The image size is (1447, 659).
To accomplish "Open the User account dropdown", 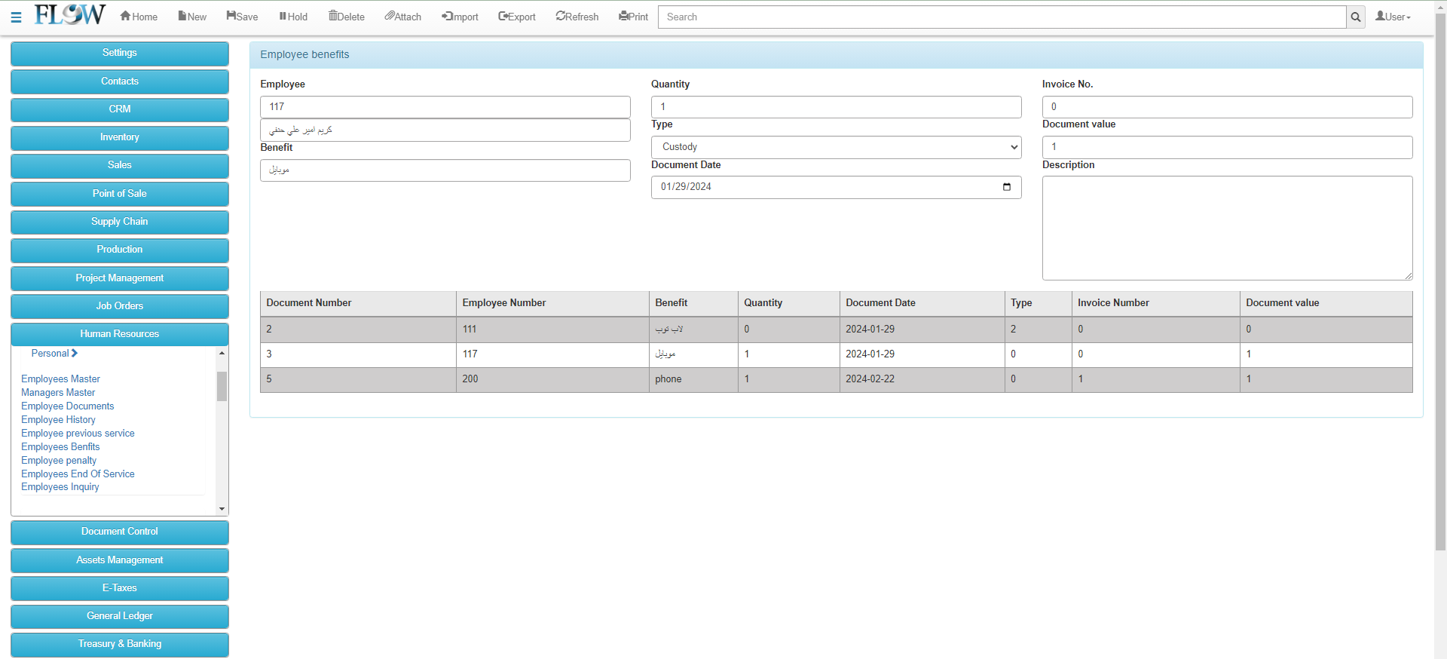I will (1393, 17).
